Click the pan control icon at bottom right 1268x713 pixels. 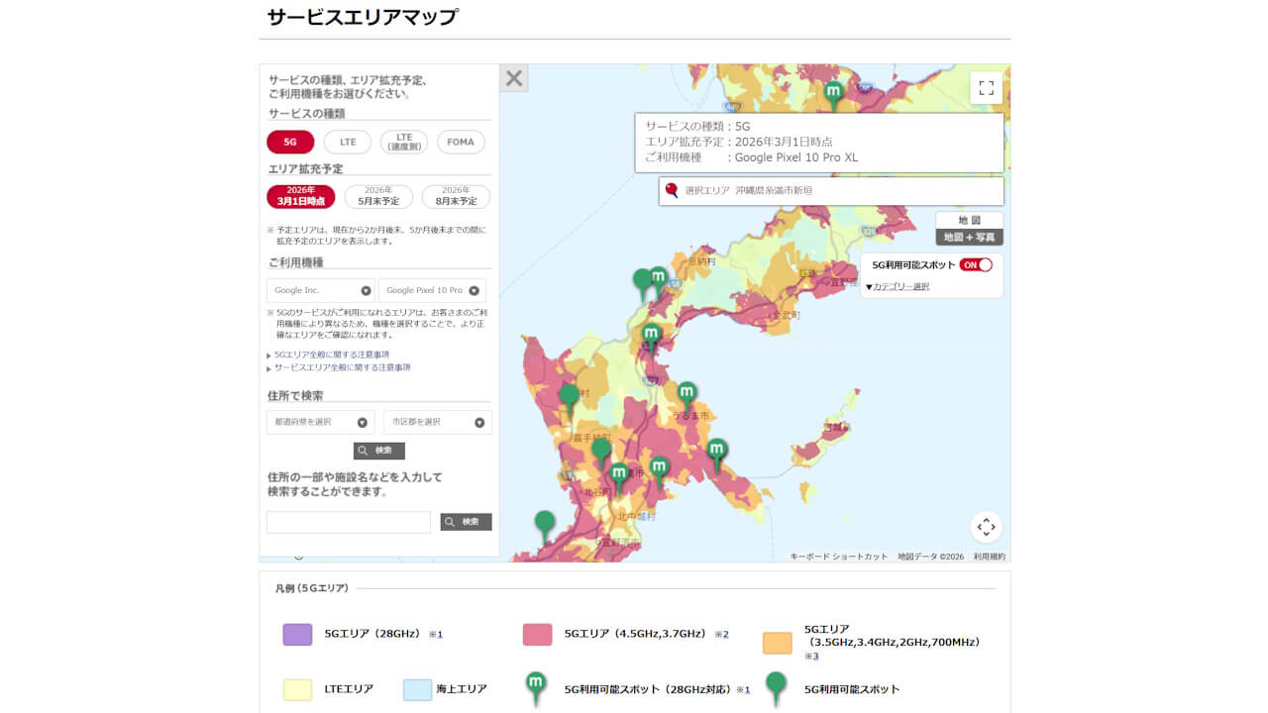pos(986,527)
